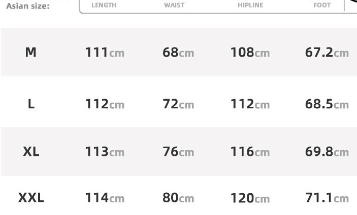357x215 pixels.
Task: Click the 120cm hipline value
Action: coord(250,198)
